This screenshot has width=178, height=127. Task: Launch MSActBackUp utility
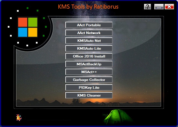(x=89, y=64)
